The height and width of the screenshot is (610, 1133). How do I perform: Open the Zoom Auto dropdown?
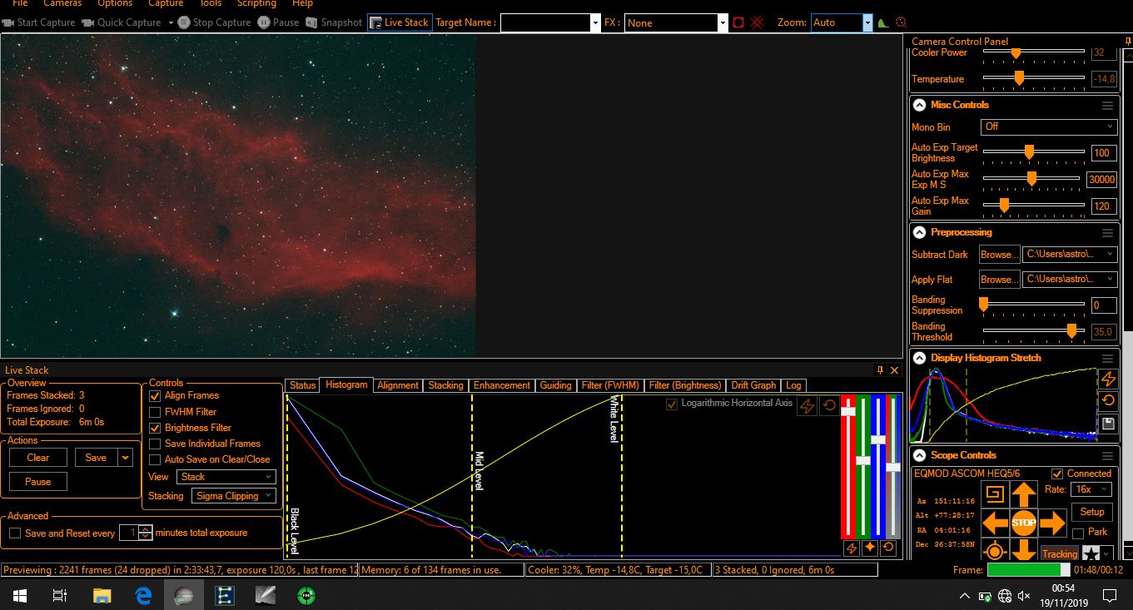867,22
